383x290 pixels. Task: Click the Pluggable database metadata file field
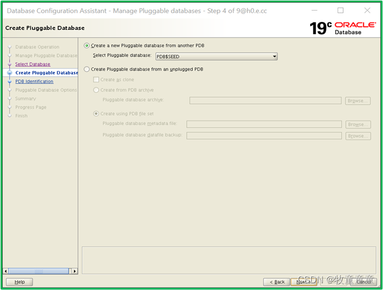click(x=264, y=125)
